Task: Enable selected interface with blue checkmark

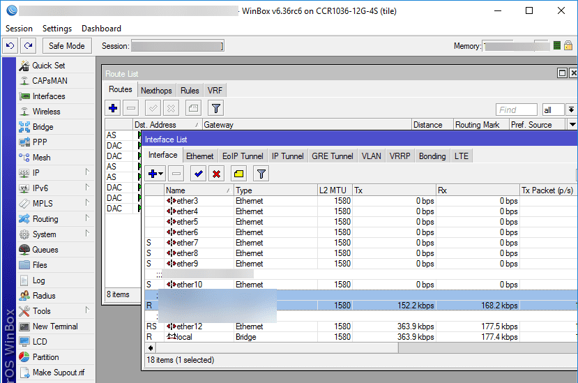Action: tap(199, 174)
